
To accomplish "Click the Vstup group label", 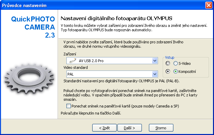I will click(x=170, y=57).
